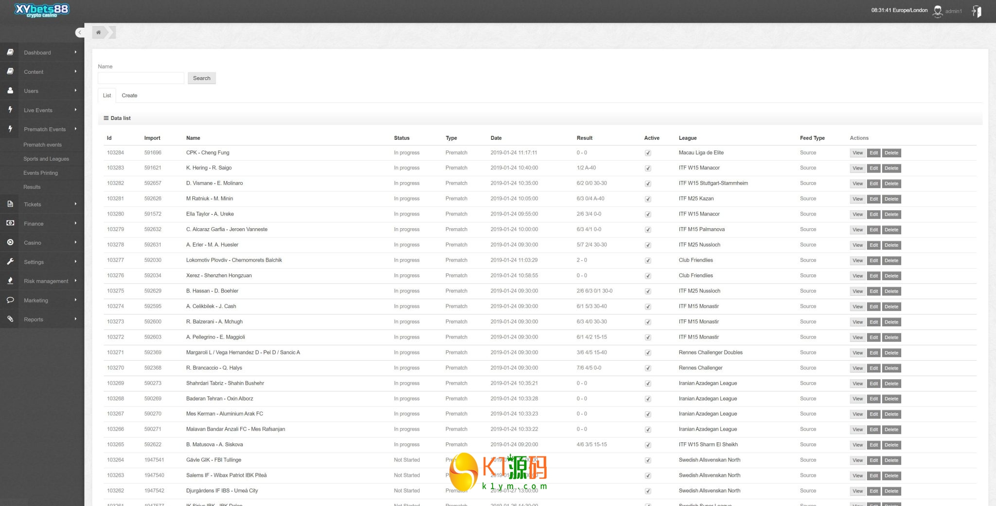Click the Marketing speech bubble icon
996x506 pixels.
tap(10, 300)
